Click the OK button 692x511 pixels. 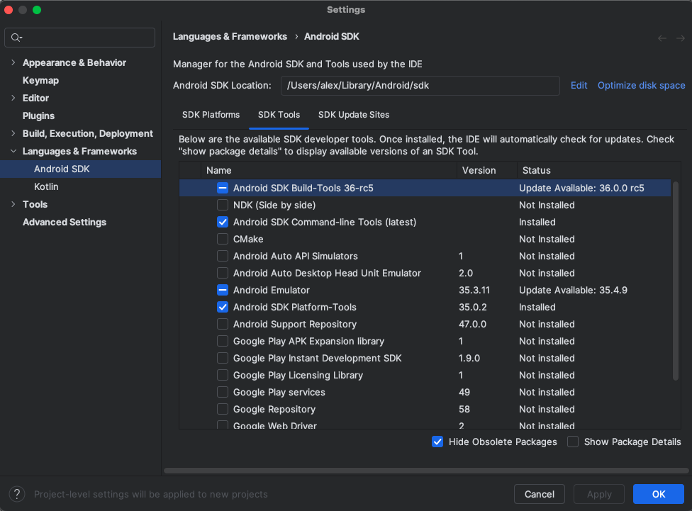pos(659,494)
